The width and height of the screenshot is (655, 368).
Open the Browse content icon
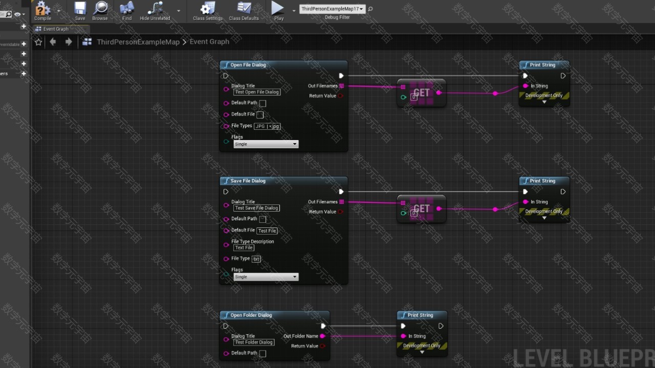pyautogui.click(x=100, y=9)
